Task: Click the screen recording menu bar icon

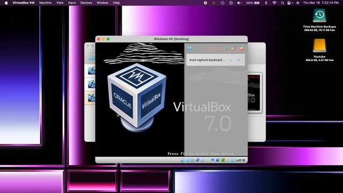Action: coord(205,3)
